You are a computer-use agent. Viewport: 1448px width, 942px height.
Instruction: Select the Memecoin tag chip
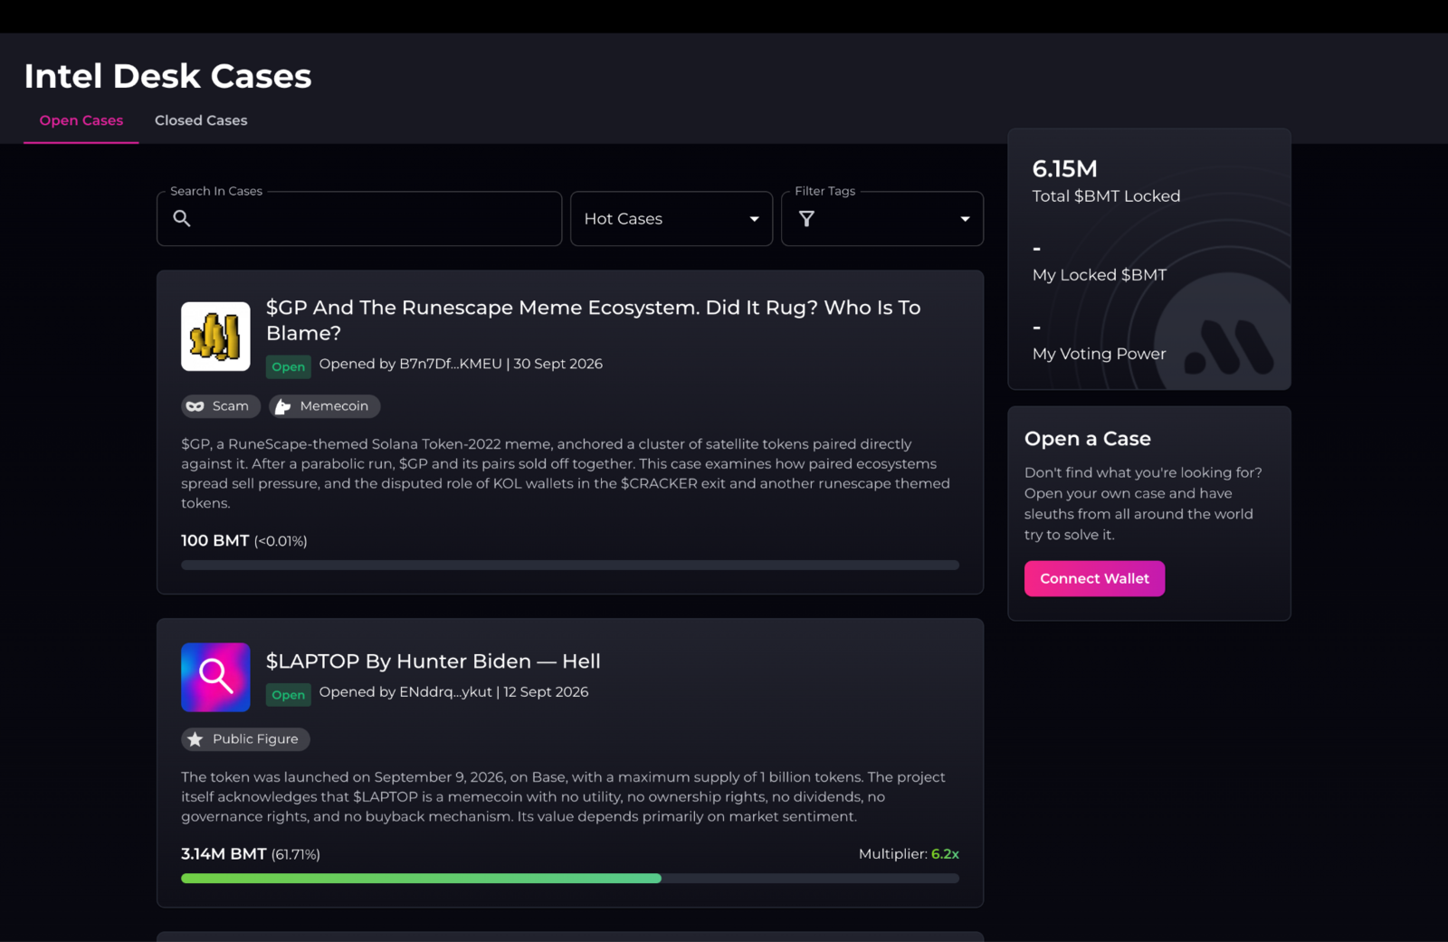[x=324, y=406]
